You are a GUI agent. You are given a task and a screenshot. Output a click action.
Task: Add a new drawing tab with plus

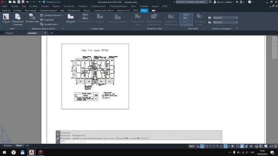tap(52, 33)
